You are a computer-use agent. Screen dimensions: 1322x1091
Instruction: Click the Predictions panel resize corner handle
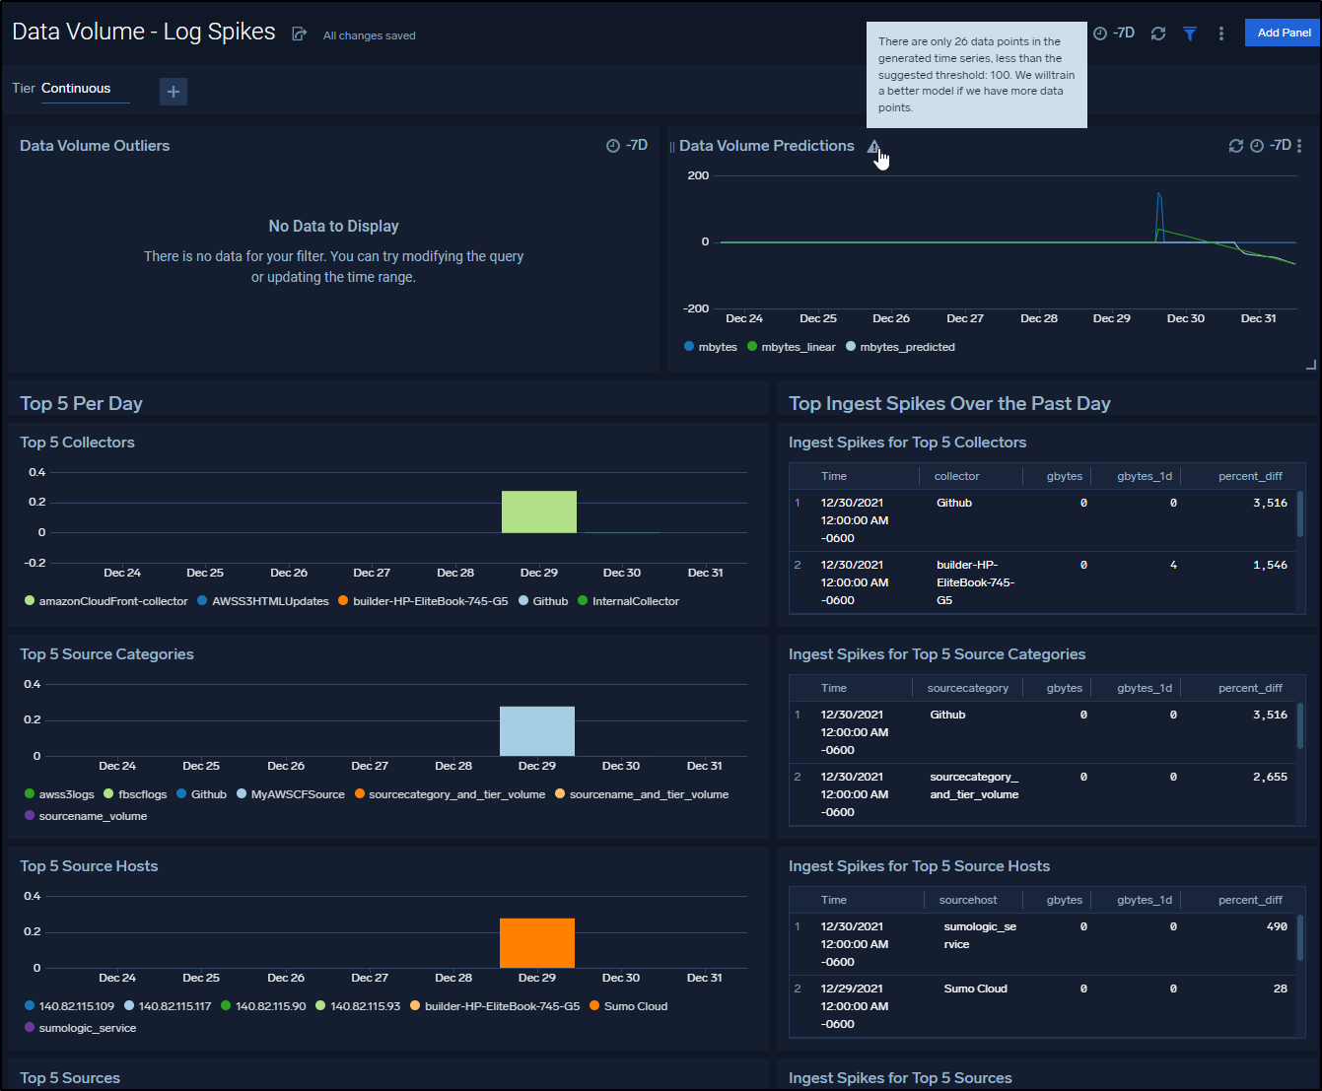click(1311, 366)
